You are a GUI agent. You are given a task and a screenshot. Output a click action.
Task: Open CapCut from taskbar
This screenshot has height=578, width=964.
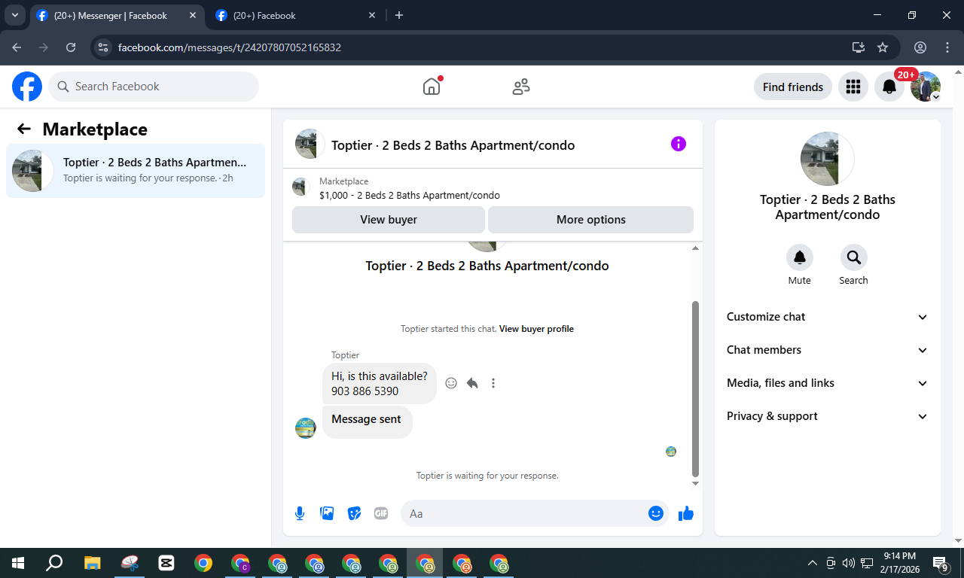(x=166, y=563)
